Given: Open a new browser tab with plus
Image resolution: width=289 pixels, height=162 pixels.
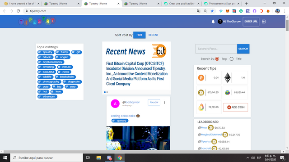Looking at the screenshot, I should [247, 4].
